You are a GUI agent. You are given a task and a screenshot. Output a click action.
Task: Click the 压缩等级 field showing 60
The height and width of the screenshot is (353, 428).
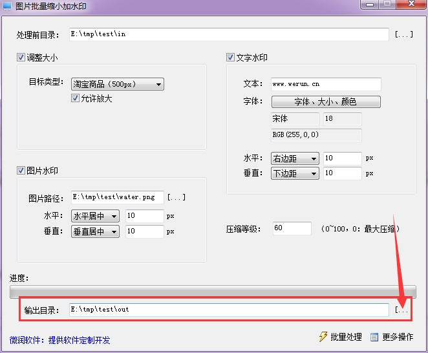(x=292, y=228)
